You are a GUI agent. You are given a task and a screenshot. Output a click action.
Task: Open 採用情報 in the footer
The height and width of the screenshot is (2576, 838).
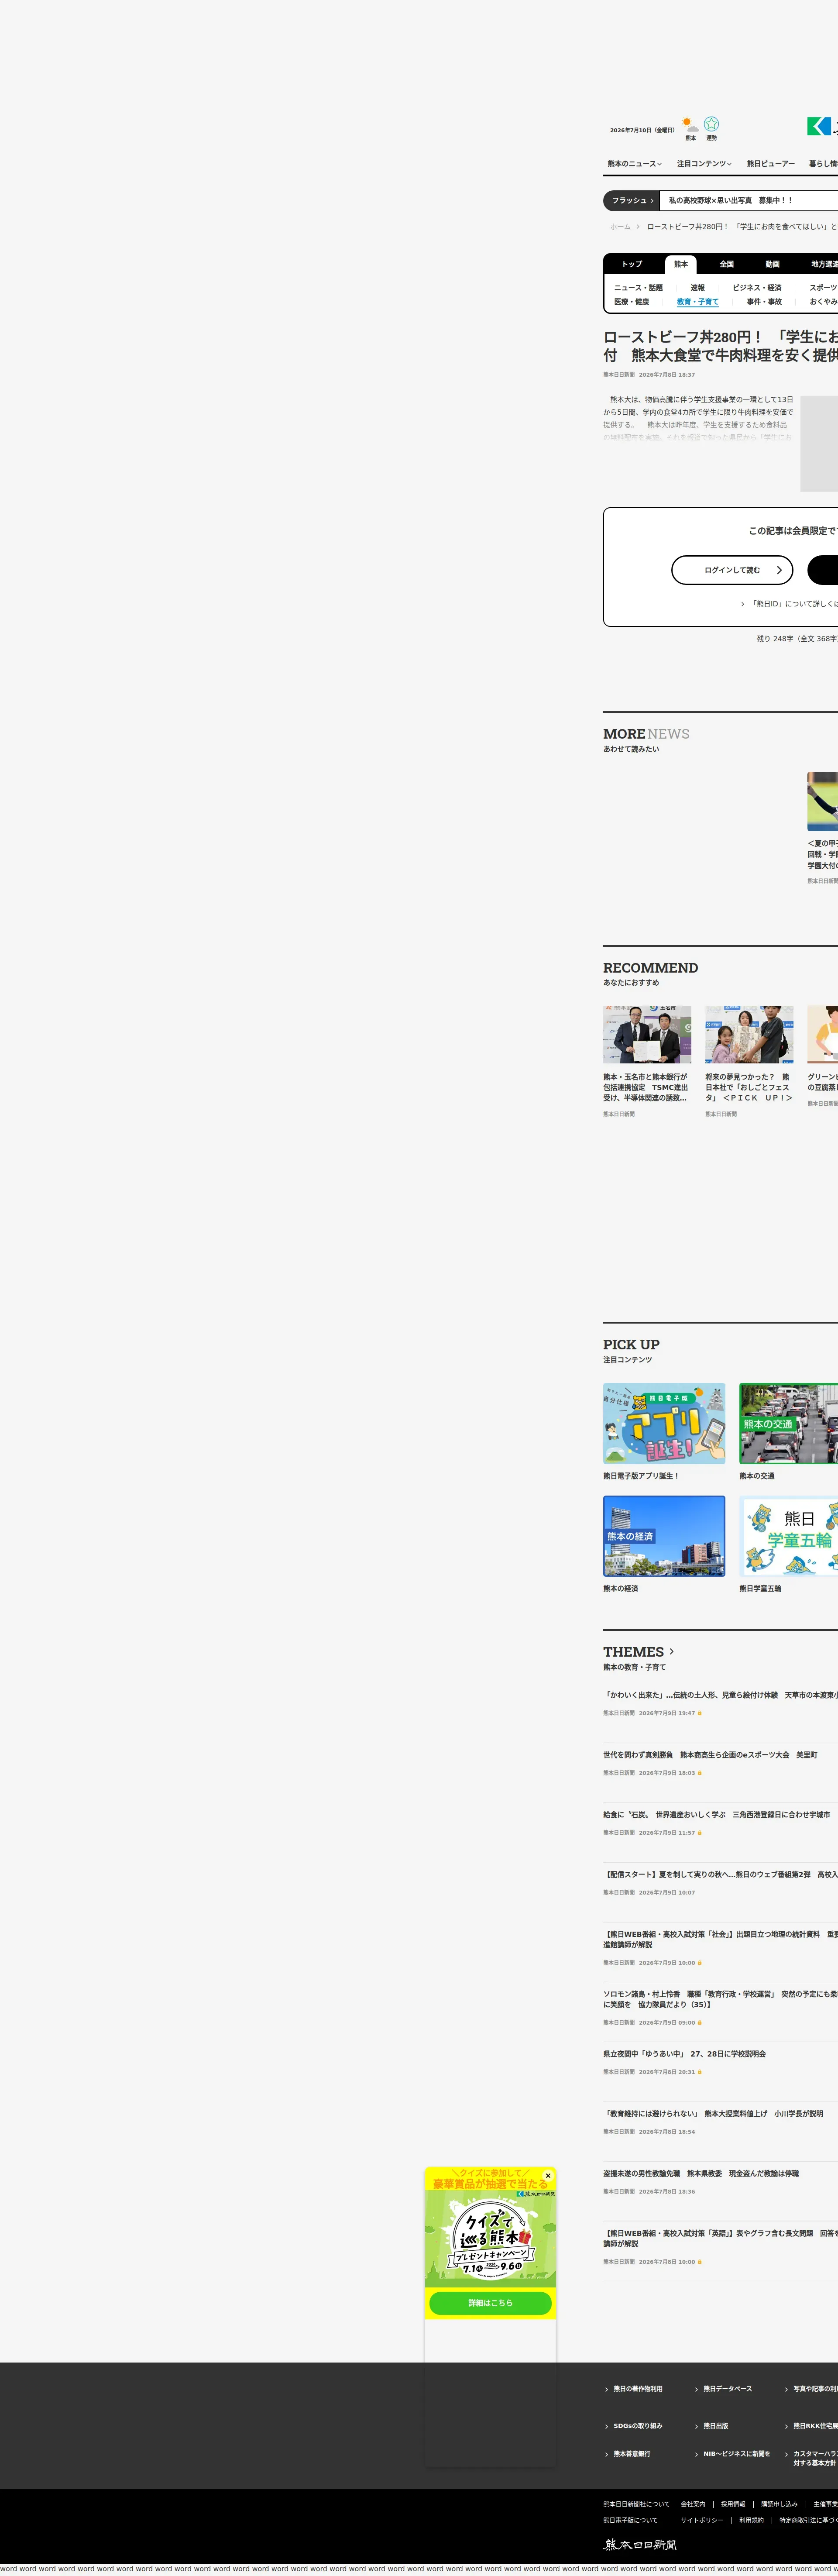tap(733, 2504)
